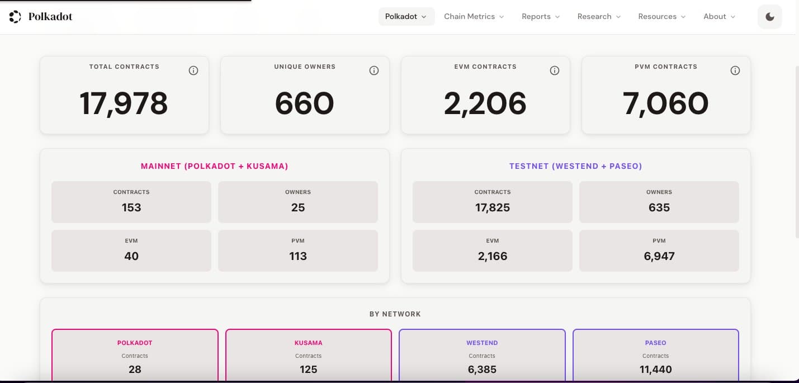Click the Chain Metrics dropdown chevron
Viewport: 799px width, 383px height.
(x=500, y=17)
